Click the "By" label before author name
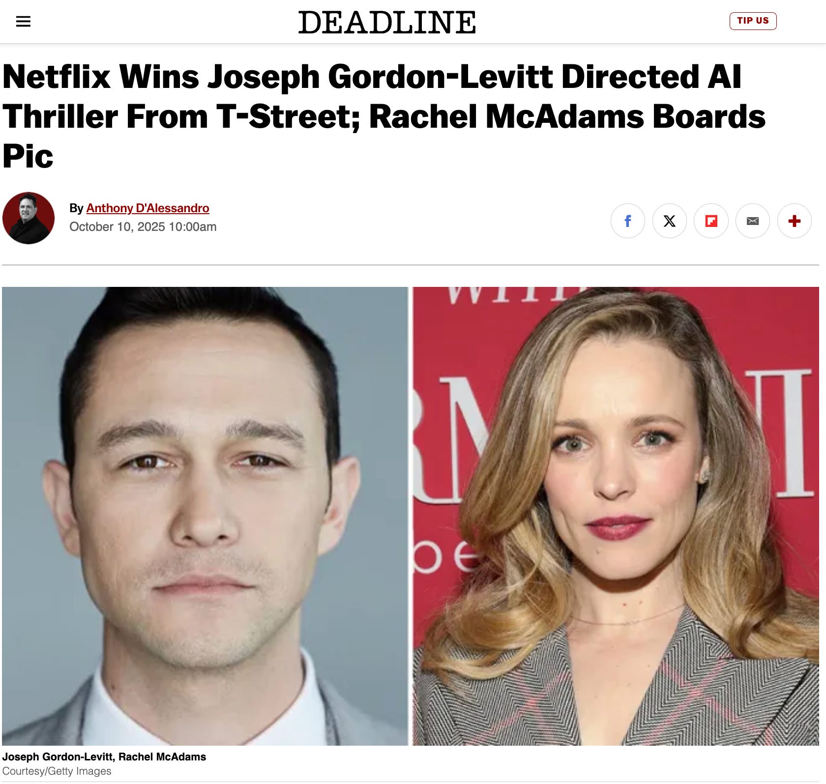 (x=76, y=208)
